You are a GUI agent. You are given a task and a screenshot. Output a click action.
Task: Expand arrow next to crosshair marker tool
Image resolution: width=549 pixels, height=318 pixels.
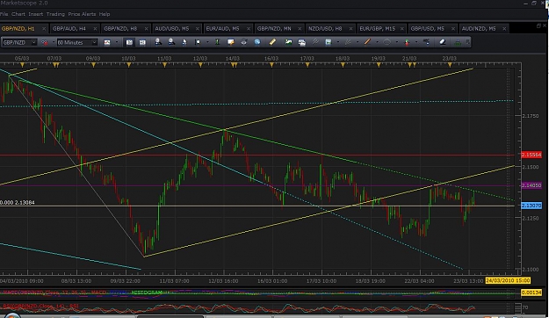[207, 42]
